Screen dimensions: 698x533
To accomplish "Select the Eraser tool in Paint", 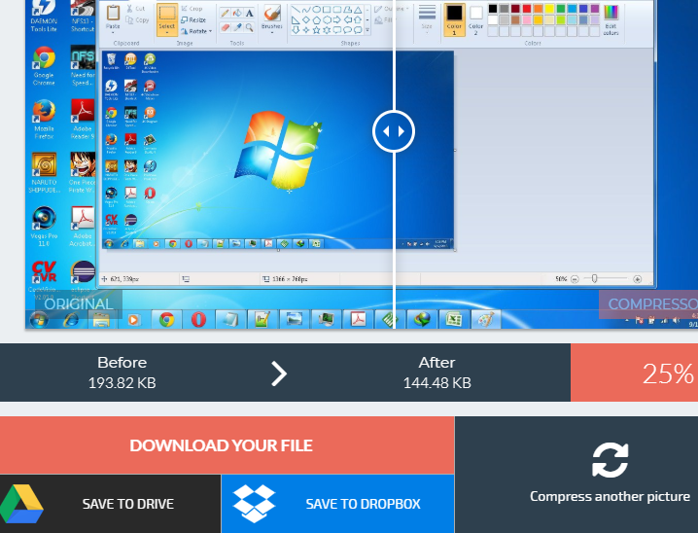I will tap(226, 27).
